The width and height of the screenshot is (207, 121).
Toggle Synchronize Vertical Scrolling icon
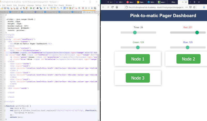pos(51,8)
